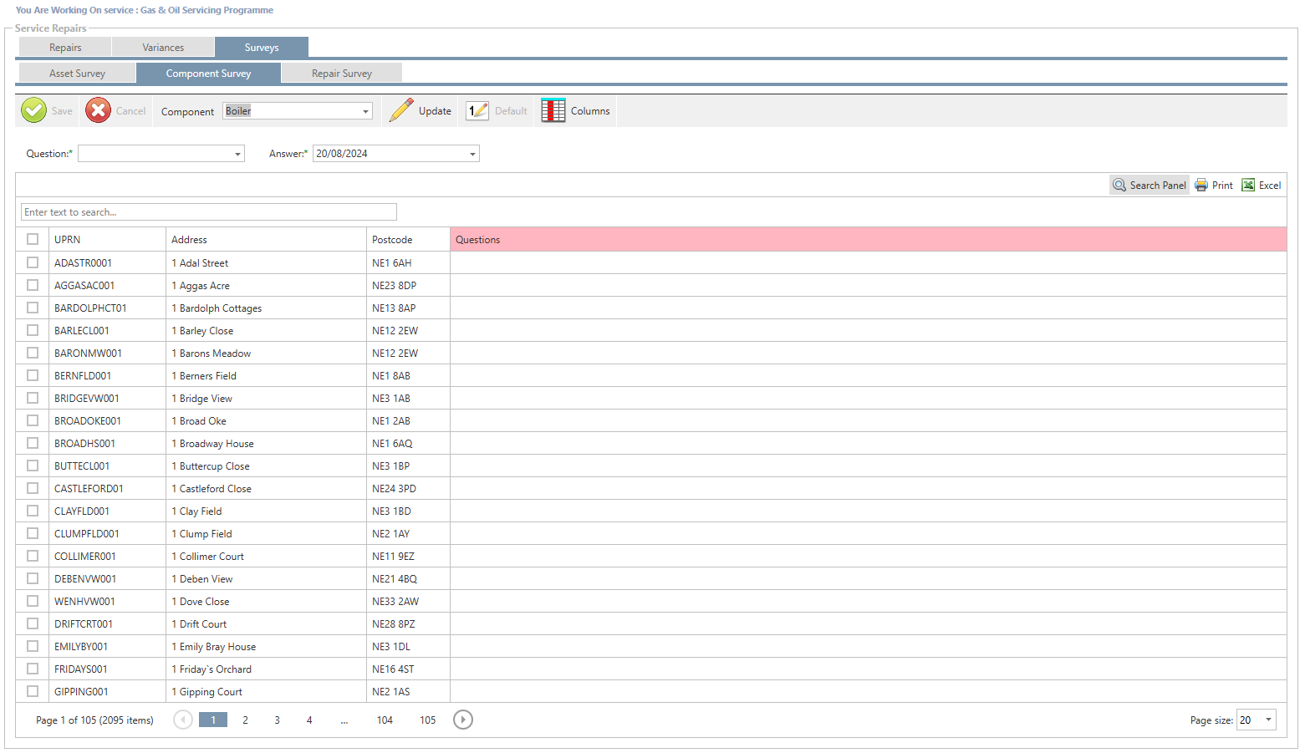
Task: Click the 'Enter text to search' field
Action: 209,212
